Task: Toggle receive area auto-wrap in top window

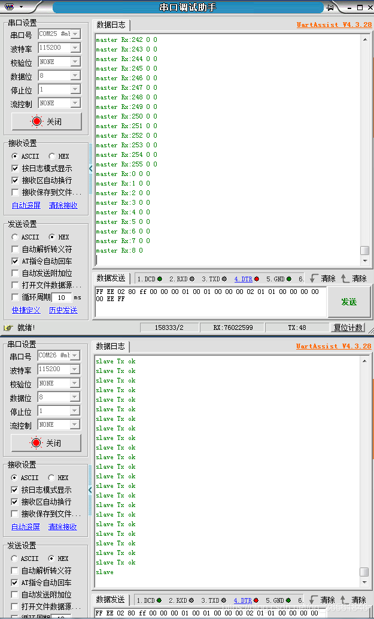Action: tap(15, 180)
